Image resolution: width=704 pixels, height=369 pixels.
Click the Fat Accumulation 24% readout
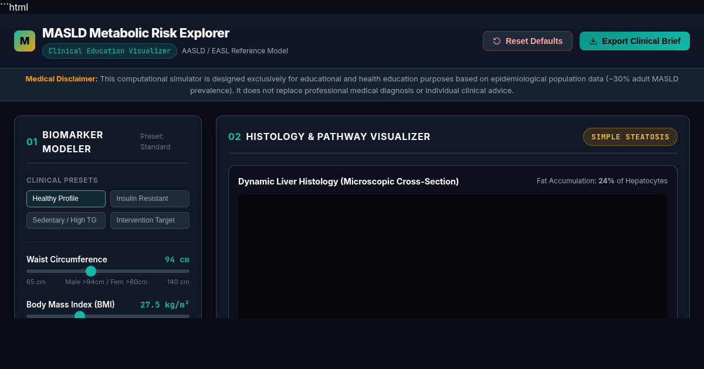click(x=602, y=181)
